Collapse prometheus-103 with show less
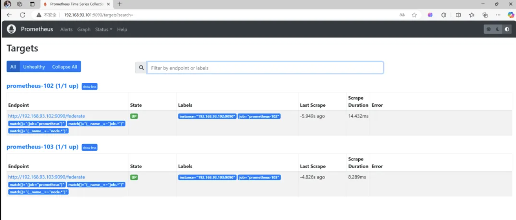 click(x=90, y=148)
